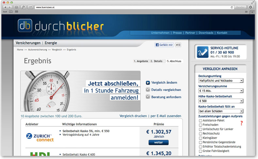This screenshot has width=258, height=159.
Task: Go to Autoversicherung breadcrumb
Action: click(38, 50)
